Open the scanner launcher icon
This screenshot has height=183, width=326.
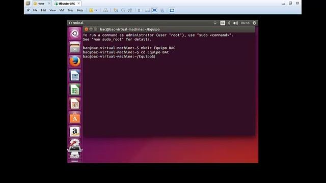(75, 152)
